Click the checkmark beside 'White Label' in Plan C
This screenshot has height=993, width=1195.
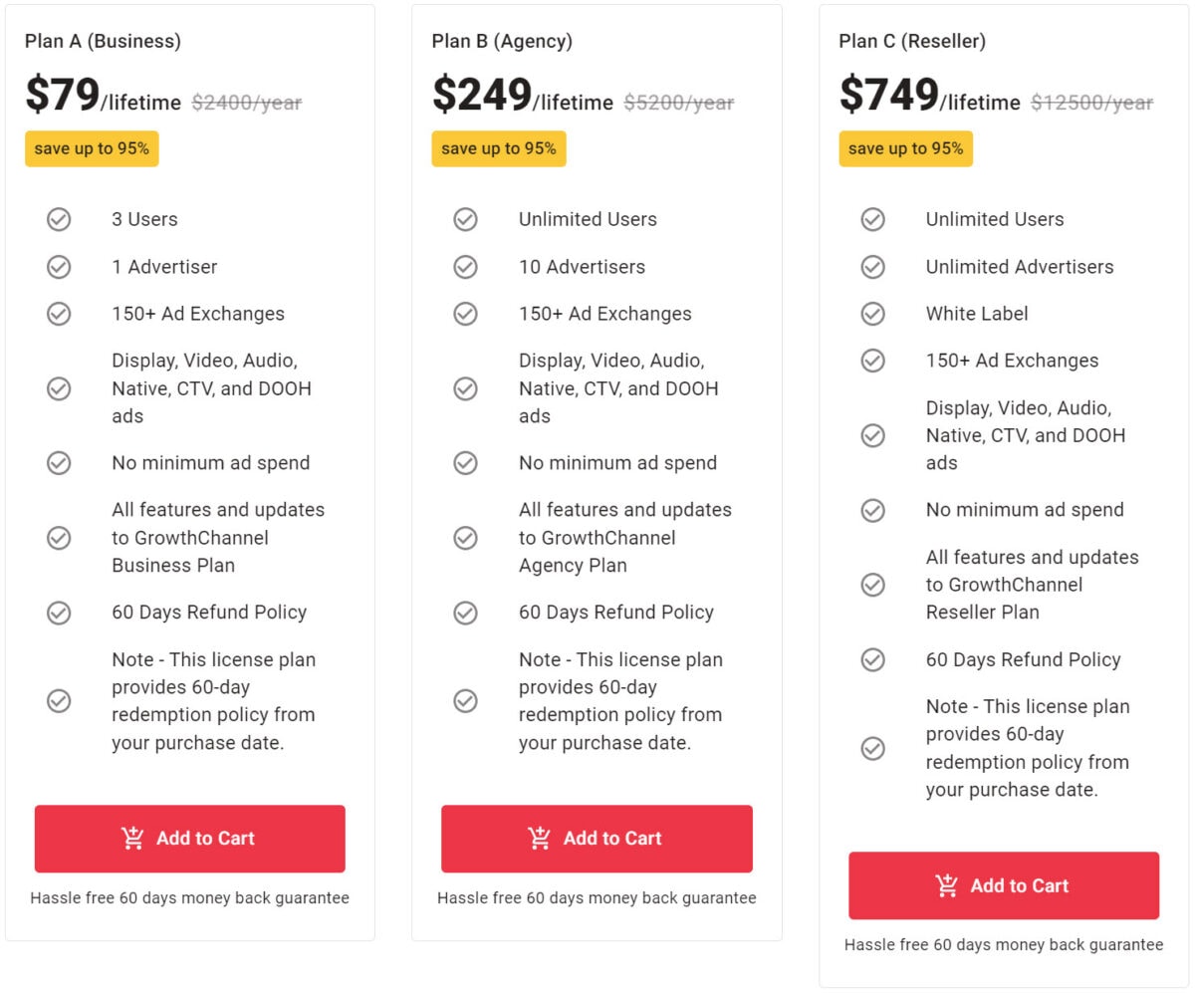pyautogui.click(x=872, y=314)
